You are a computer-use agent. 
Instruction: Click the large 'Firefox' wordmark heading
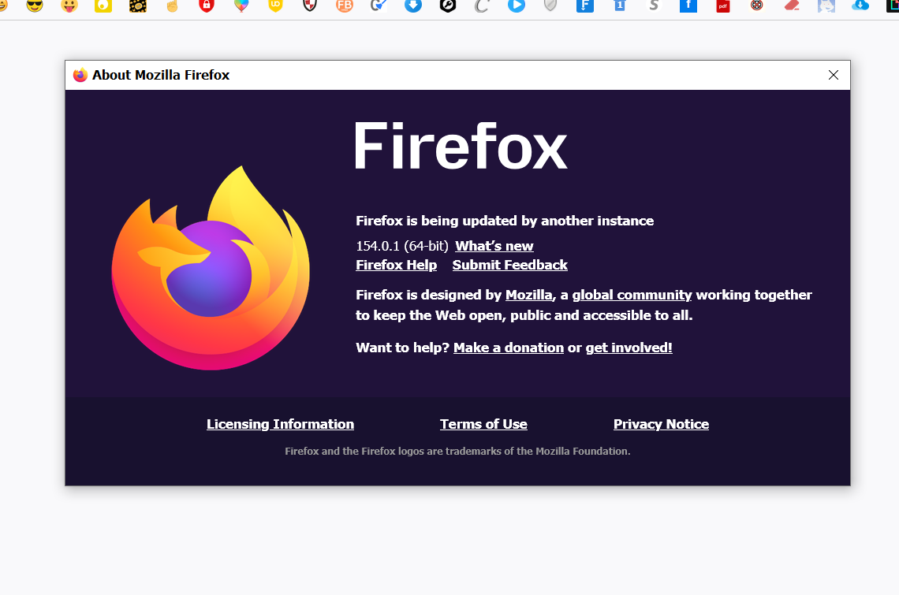[x=461, y=146]
